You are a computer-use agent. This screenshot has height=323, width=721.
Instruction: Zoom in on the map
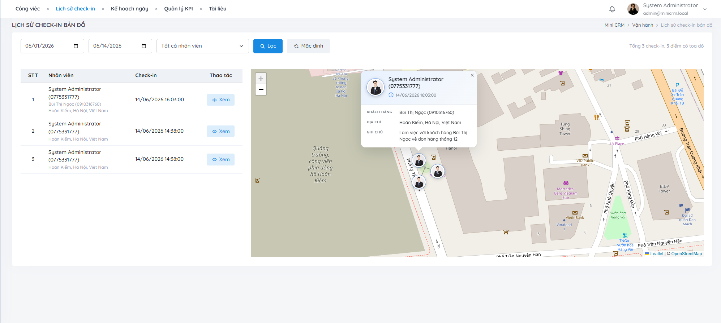pos(261,79)
